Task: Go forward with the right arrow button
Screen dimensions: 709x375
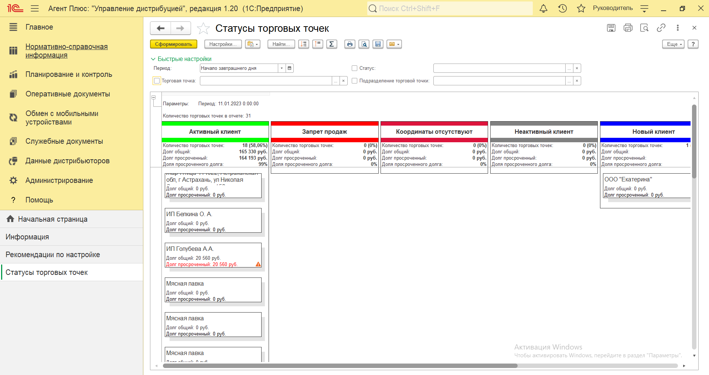Action: [x=180, y=28]
